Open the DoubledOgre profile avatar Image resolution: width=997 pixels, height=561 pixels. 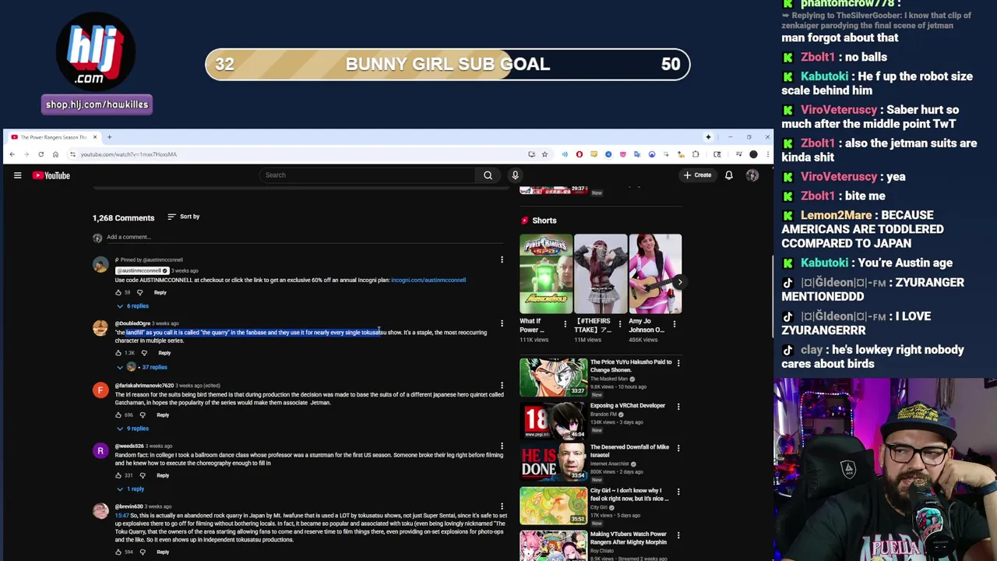click(x=100, y=328)
